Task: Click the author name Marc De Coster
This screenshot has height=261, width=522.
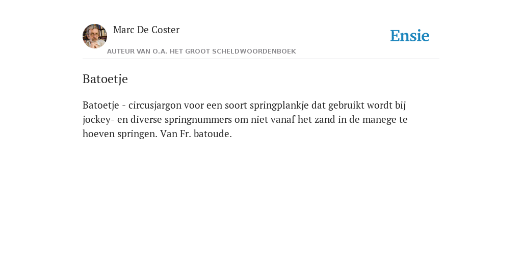Action: tap(146, 30)
